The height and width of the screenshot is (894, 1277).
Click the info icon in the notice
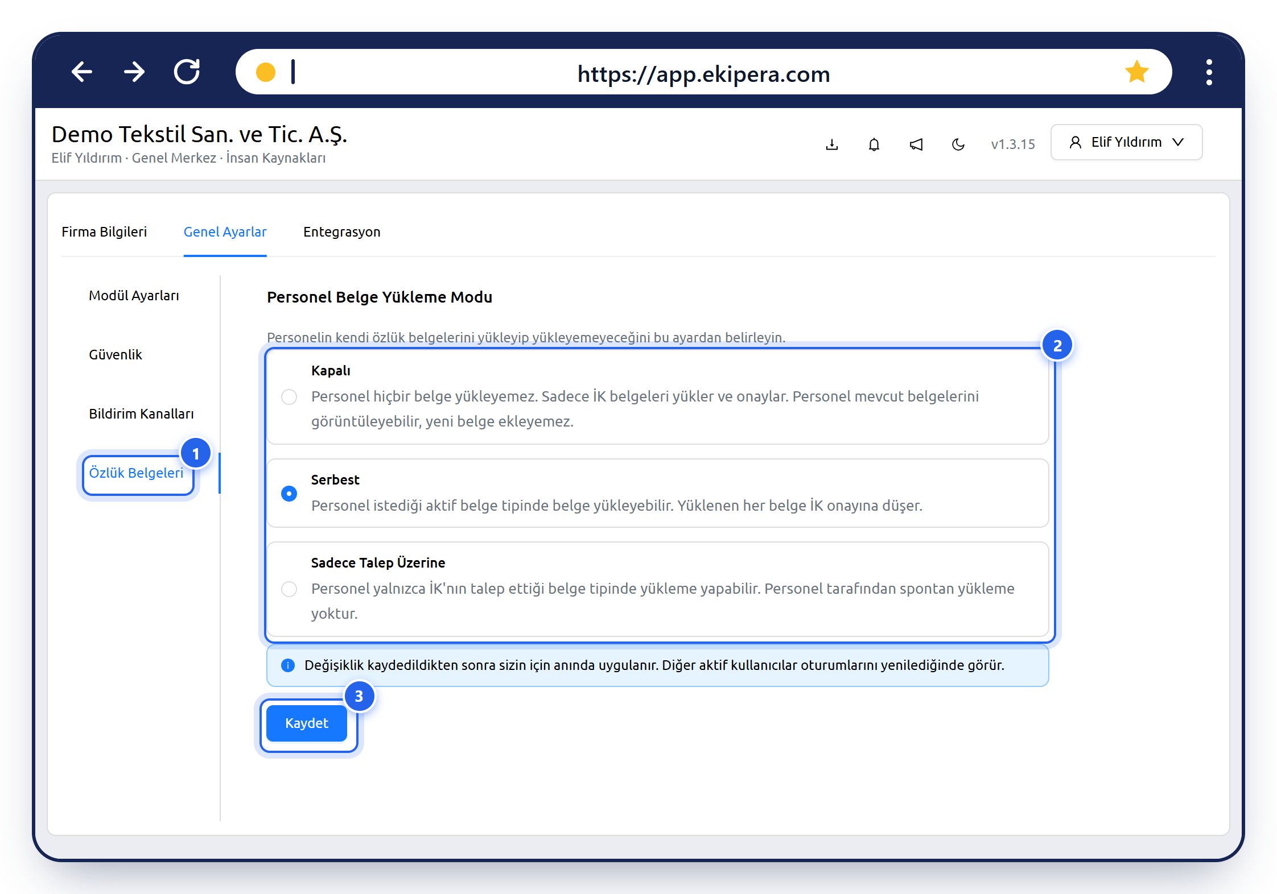[x=288, y=665]
